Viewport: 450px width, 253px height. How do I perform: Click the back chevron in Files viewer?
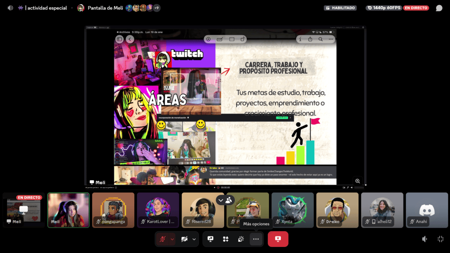point(130,39)
